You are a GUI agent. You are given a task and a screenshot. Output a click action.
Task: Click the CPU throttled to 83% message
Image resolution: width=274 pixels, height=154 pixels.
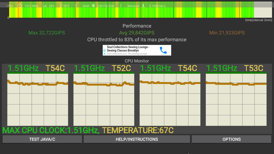(137, 40)
